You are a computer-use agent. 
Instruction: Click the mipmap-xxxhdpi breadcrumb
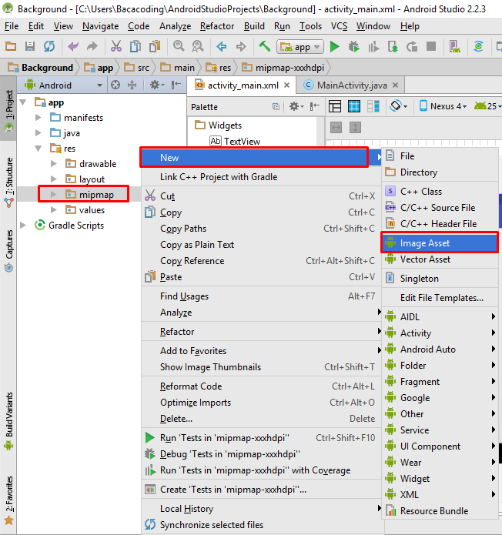tap(283, 68)
